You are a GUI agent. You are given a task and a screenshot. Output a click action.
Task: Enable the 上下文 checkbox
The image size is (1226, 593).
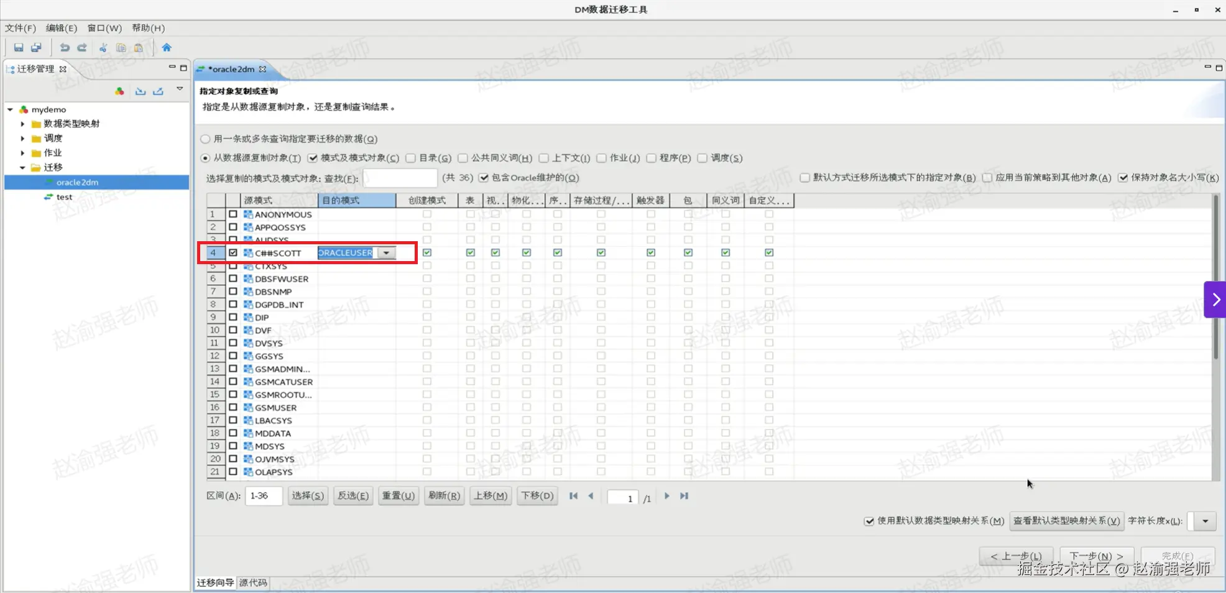(x=543, y=158)
